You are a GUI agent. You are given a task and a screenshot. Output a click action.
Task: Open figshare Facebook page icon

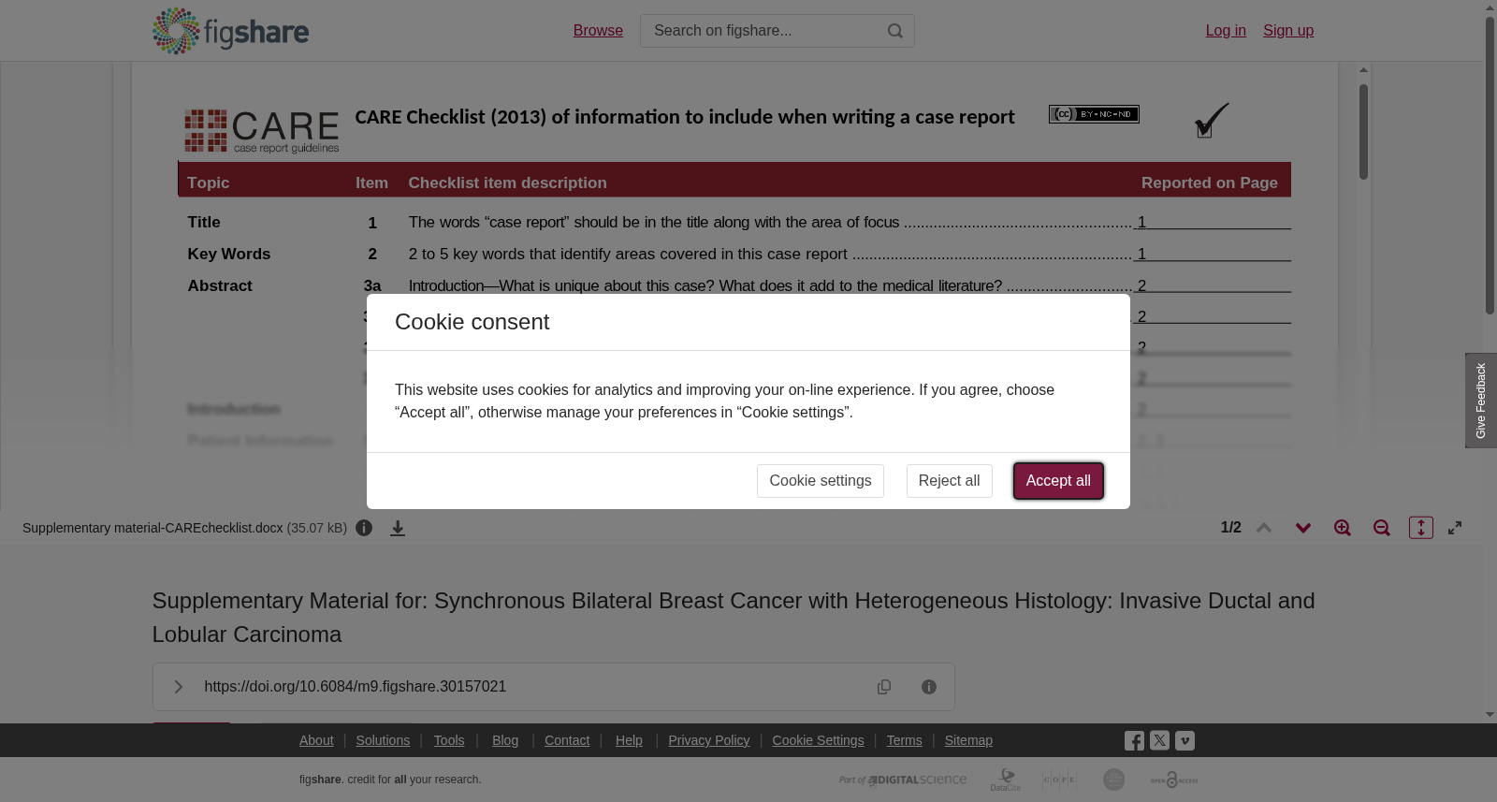coord(1134,741)
